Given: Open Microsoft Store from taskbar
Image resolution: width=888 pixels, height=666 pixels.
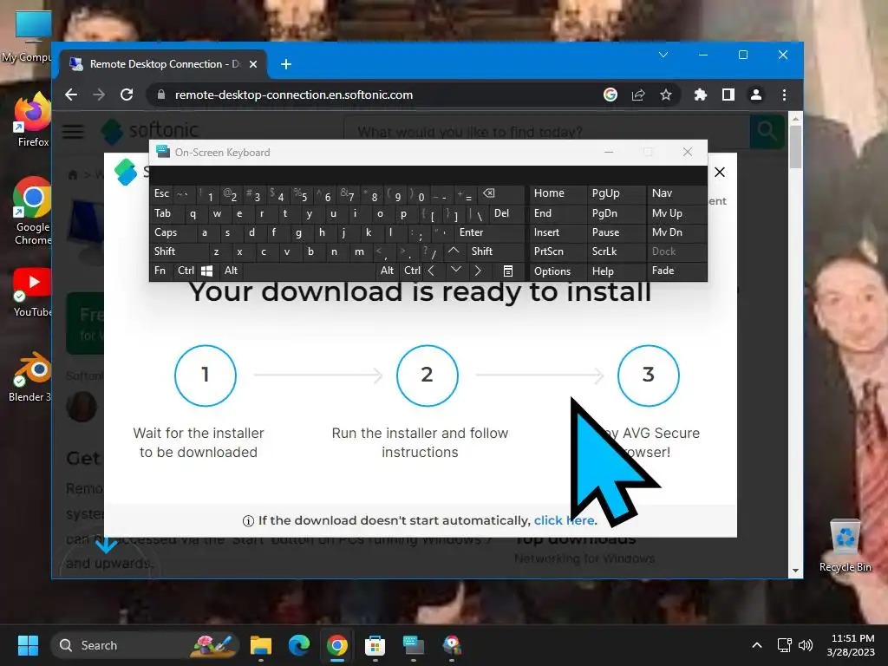Looking at the screenshot, I should click(375, 645).
